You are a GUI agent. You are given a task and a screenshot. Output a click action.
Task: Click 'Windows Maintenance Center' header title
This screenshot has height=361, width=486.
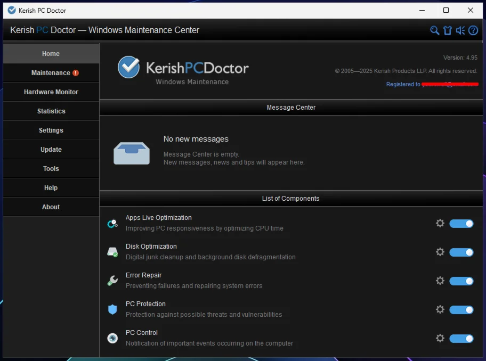click(x=143, y=30)
